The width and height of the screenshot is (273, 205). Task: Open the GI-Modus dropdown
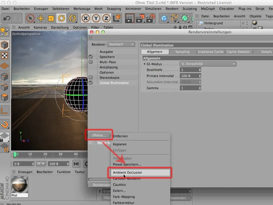(x=208, y=64)
